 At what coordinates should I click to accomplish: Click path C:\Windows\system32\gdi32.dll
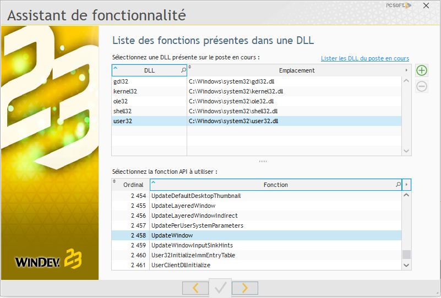click(231, 81)
